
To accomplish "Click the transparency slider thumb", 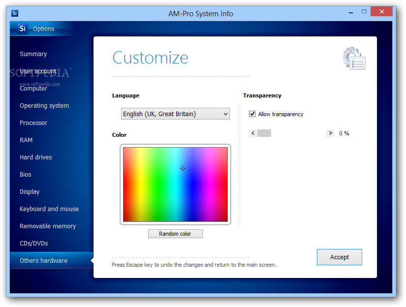I will [x=264, y=133].
